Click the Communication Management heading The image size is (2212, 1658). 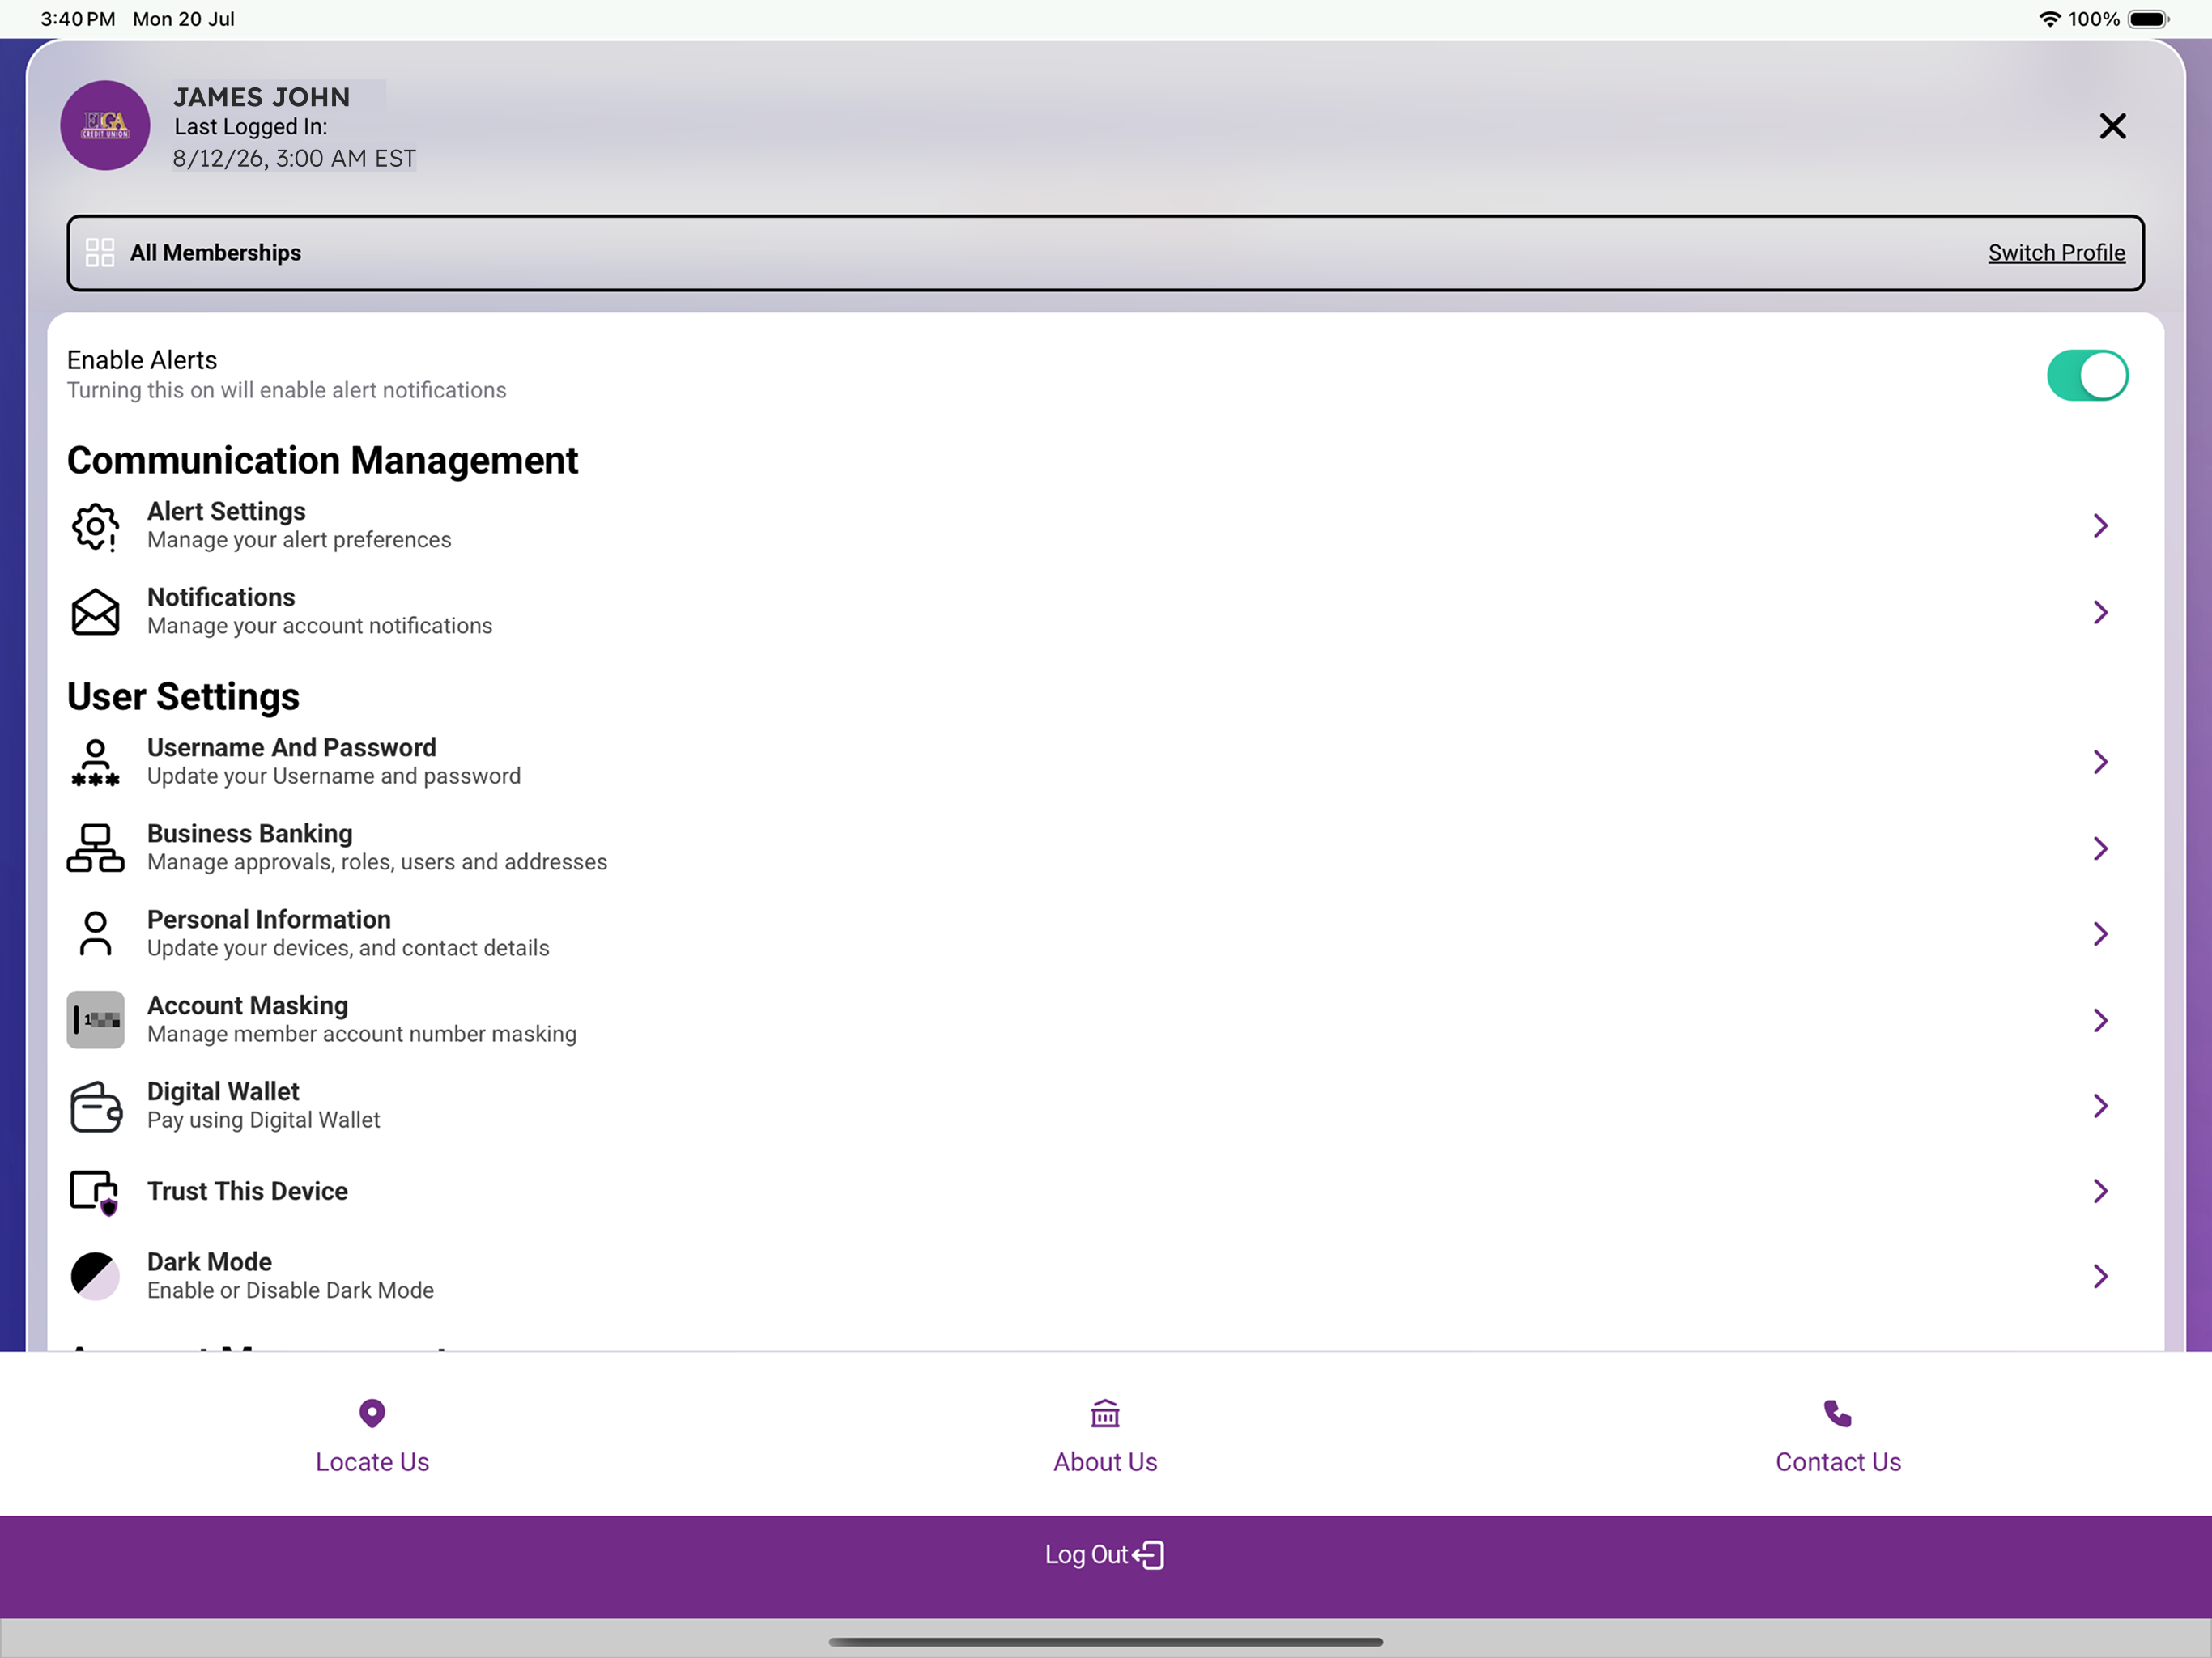click(322, 460)
